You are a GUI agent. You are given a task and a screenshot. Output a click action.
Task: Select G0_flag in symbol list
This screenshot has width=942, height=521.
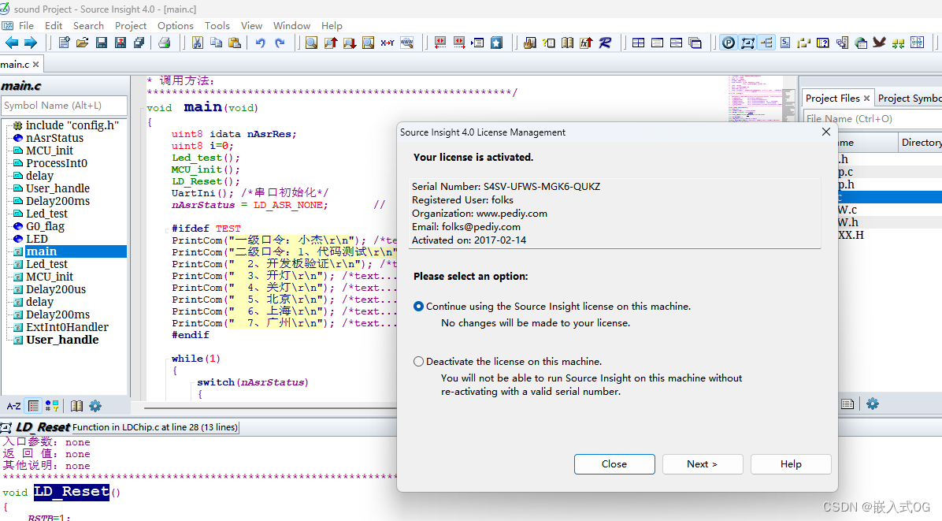pyautogui.click(x=45, y=226)
